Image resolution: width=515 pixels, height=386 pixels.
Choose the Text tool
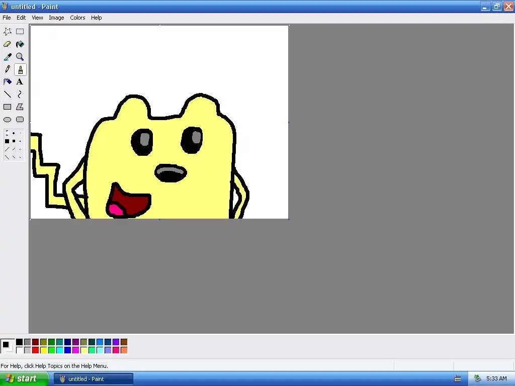point(20,82)
